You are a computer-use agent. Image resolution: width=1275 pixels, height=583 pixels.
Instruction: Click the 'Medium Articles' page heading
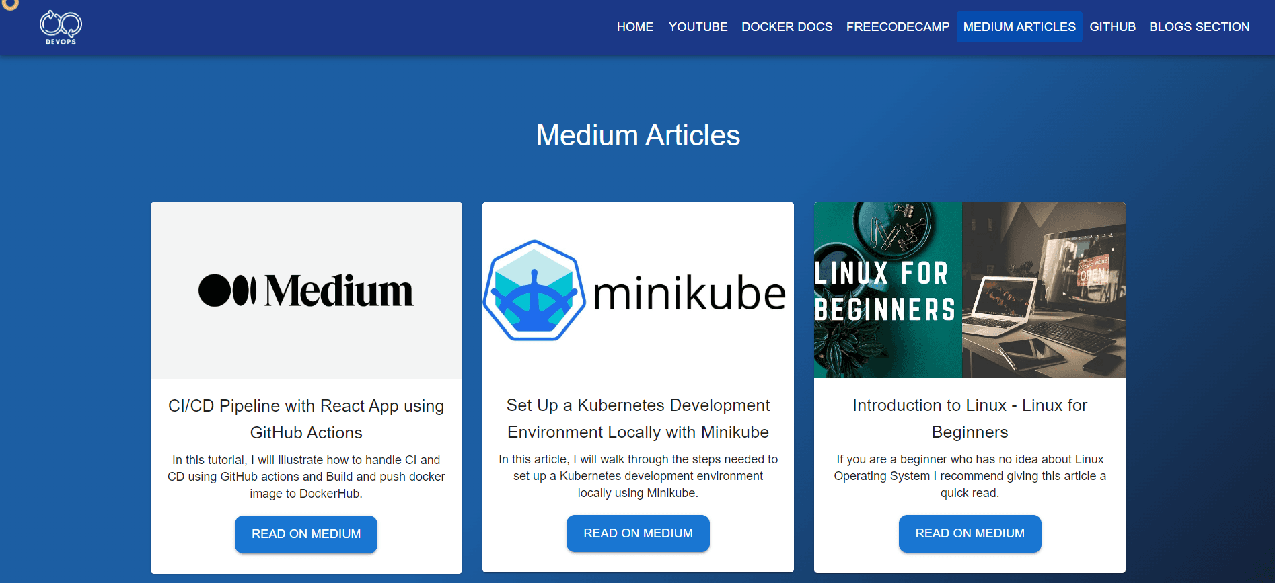tap(638, 135)
